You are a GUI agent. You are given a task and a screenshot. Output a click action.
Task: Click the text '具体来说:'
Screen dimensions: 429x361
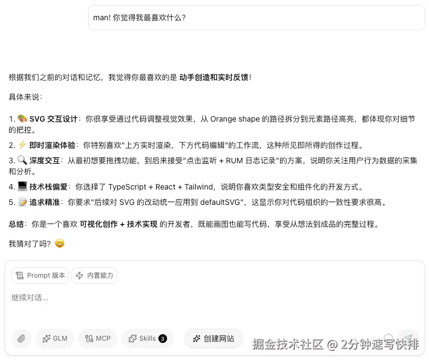point(25,97)
